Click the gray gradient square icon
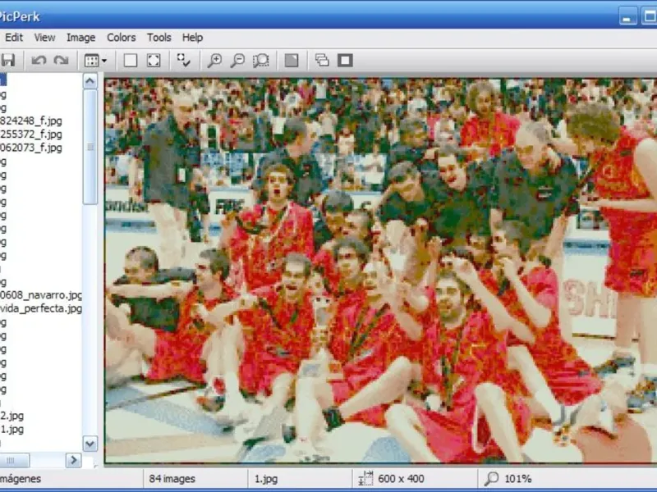 click(292, 60)
